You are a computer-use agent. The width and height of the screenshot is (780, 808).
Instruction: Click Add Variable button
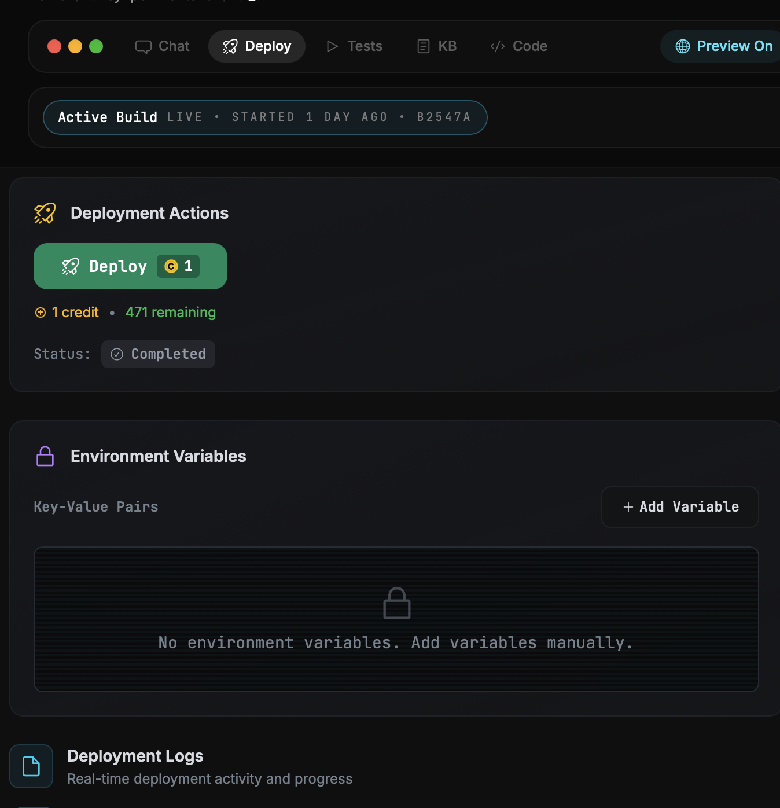[x=680, y=507]
